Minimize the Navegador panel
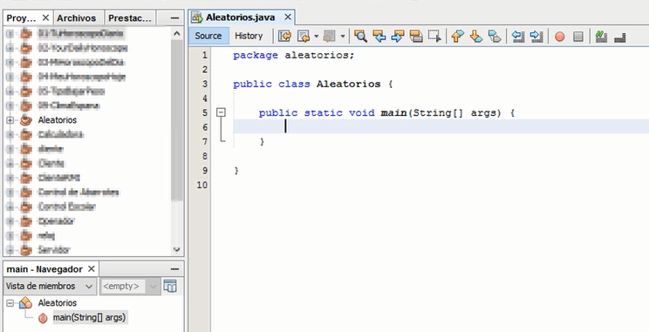 click(x=174, y=269)
